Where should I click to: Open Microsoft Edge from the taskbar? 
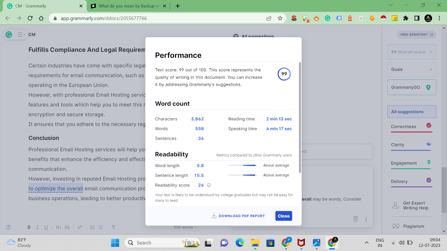pyautogui.click(x=240, y=243)
